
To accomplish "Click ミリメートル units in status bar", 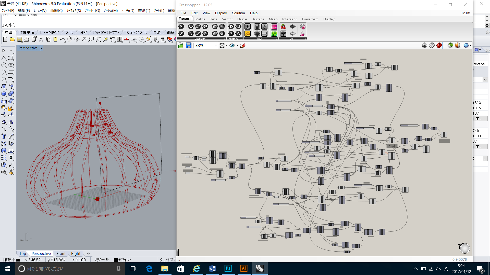I will (102, 260).
